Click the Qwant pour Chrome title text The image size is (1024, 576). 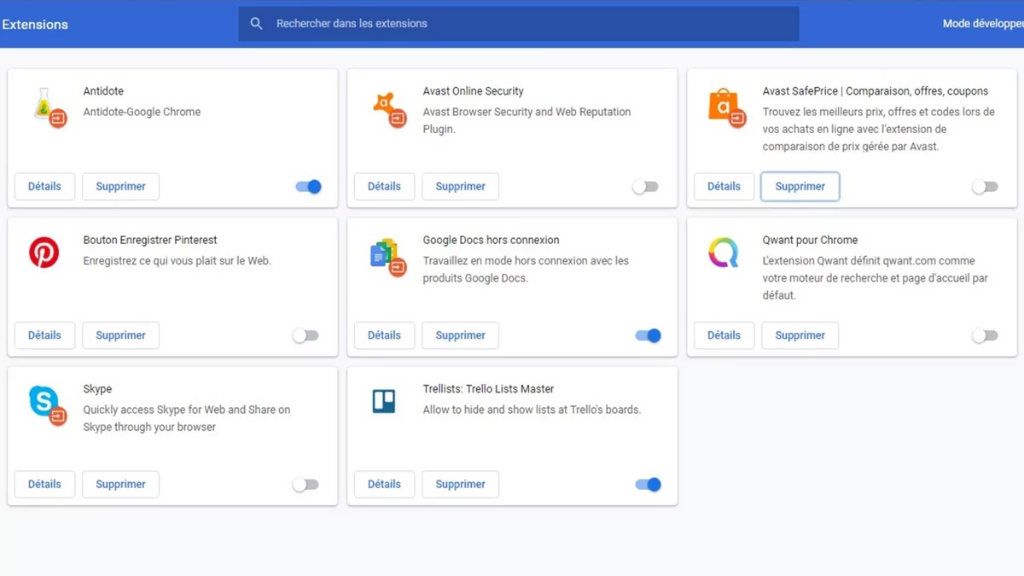click(x=810, y=240)
